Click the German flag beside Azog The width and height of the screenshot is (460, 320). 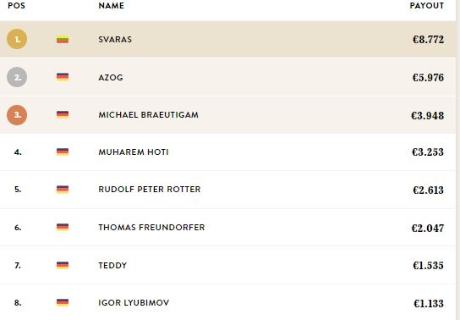63,77
